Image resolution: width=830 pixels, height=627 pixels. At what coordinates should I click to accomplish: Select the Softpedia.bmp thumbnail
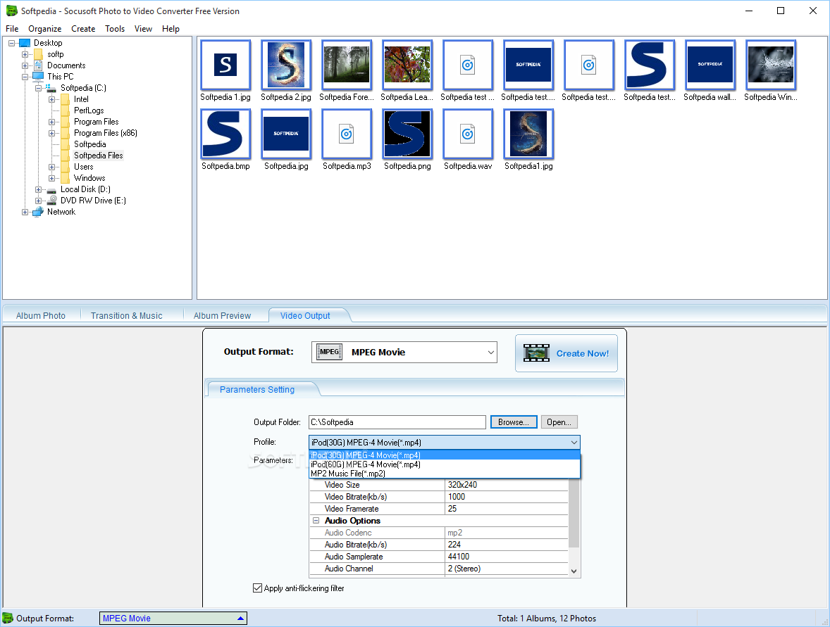click(x=225, y=134)
